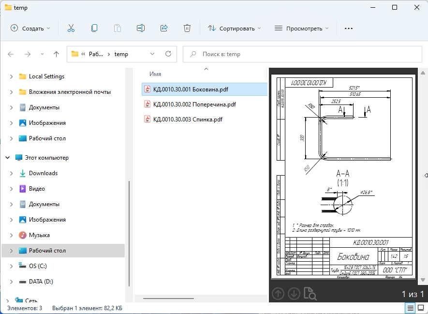This screenshot has width=428, height=314.
Task: Collapse the Этот компьютер node
Action: point(8,158)
